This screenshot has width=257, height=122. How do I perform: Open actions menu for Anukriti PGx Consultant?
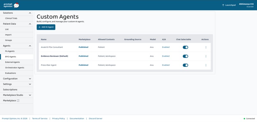pyautogui.click(x=206, y=47)
